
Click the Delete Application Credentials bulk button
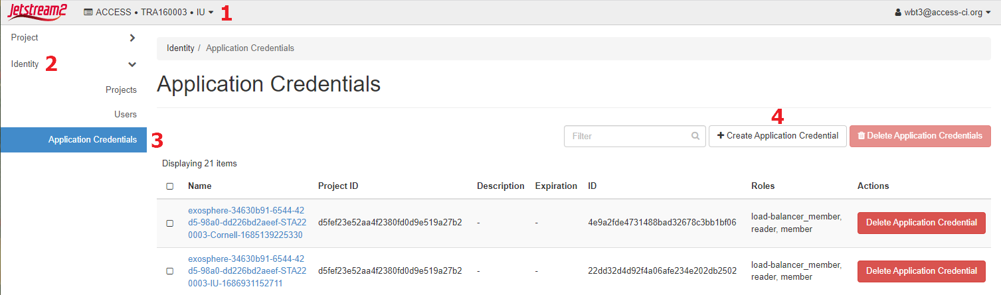[920, 136]
